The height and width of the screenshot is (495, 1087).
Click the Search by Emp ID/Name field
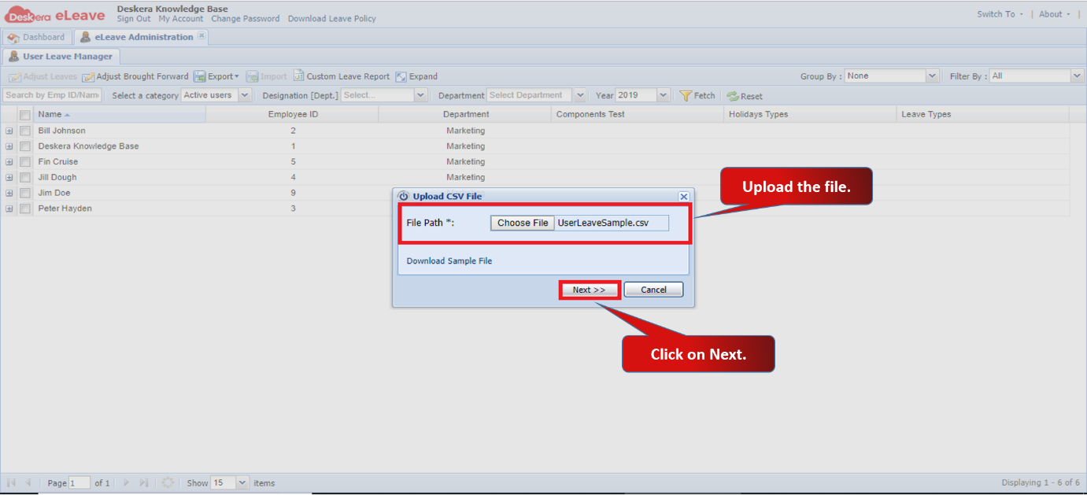(x=52, y=95)
